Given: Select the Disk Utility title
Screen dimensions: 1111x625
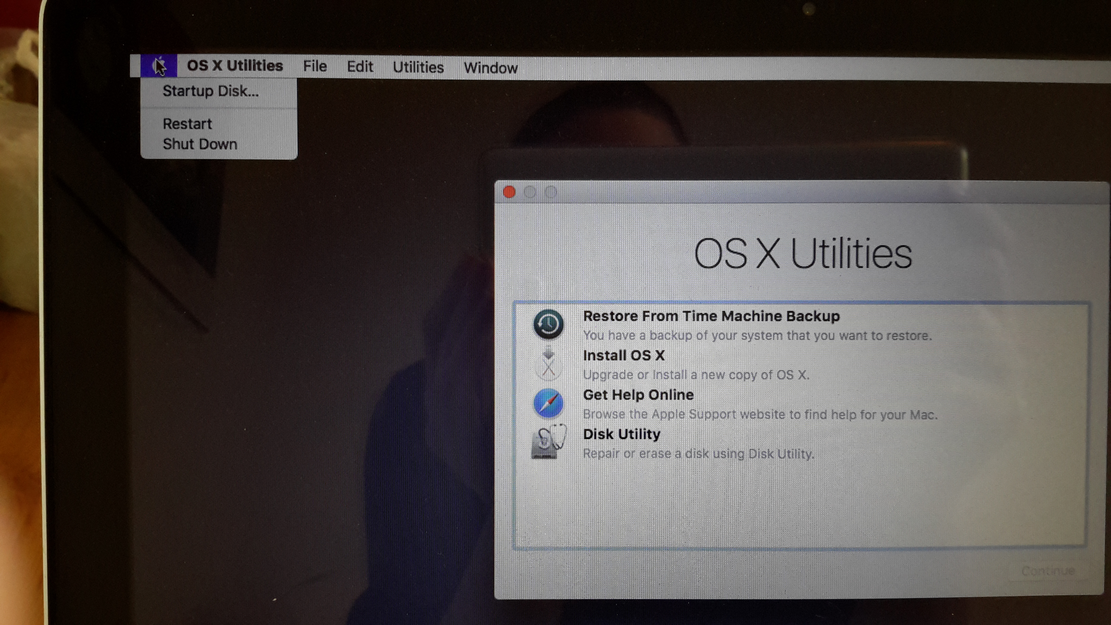Looking at the screenshot, I should (x=622, y=434).
